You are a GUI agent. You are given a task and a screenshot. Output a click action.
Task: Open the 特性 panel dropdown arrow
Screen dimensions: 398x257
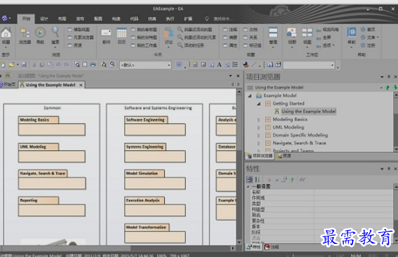click(x=382, y=169)
